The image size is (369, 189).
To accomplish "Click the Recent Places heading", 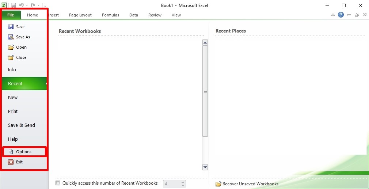I will tap(231, 31).
